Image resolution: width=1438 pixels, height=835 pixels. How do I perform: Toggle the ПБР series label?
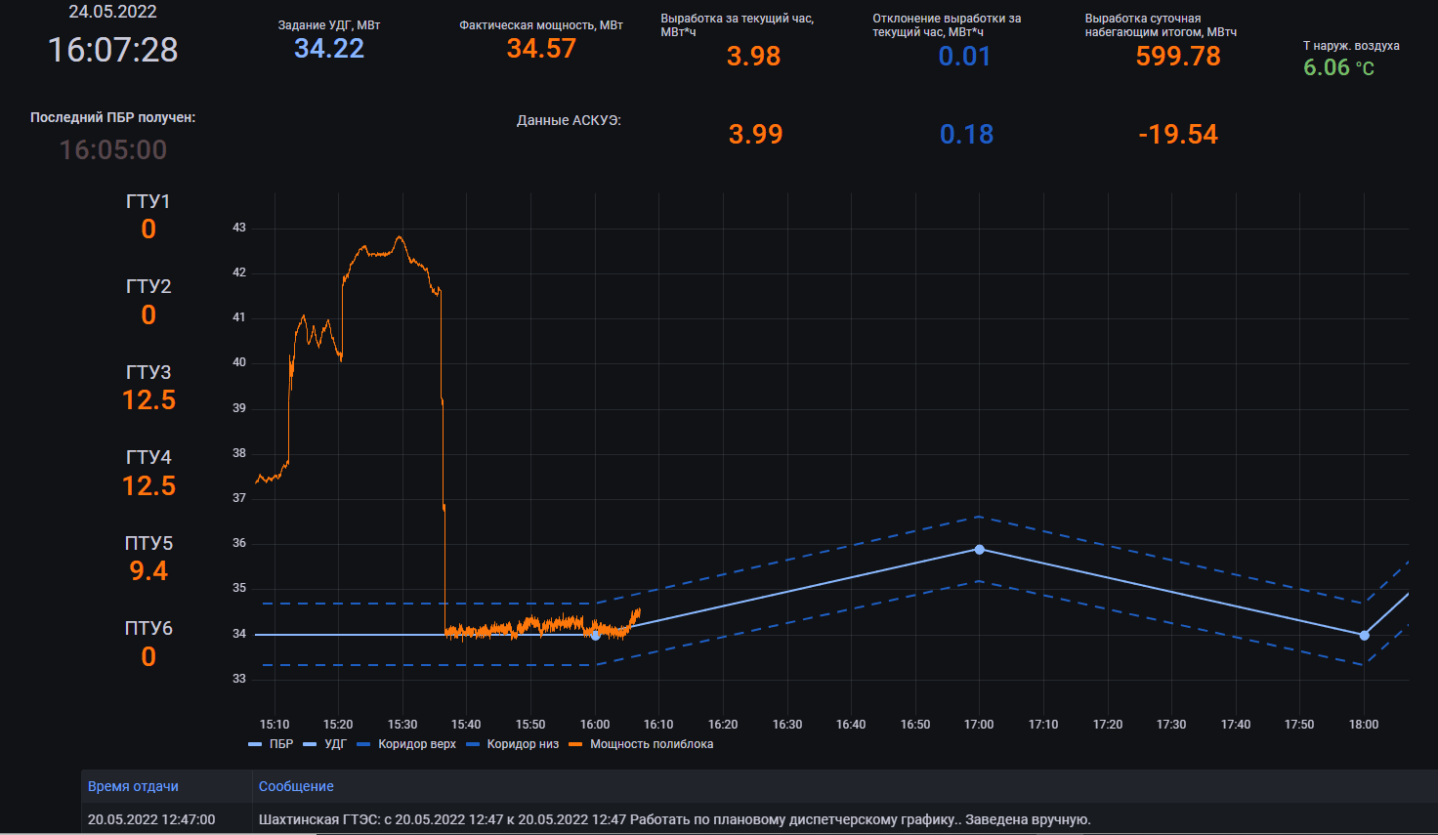pyautogui.click(x=280, y=744)
